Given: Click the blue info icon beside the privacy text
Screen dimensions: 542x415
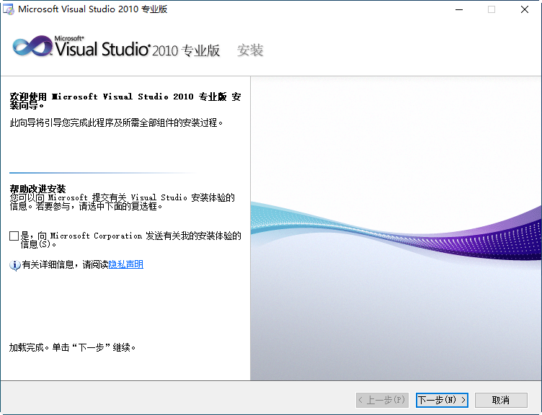Looking at the screenshot, I should [x=15, y=265].
